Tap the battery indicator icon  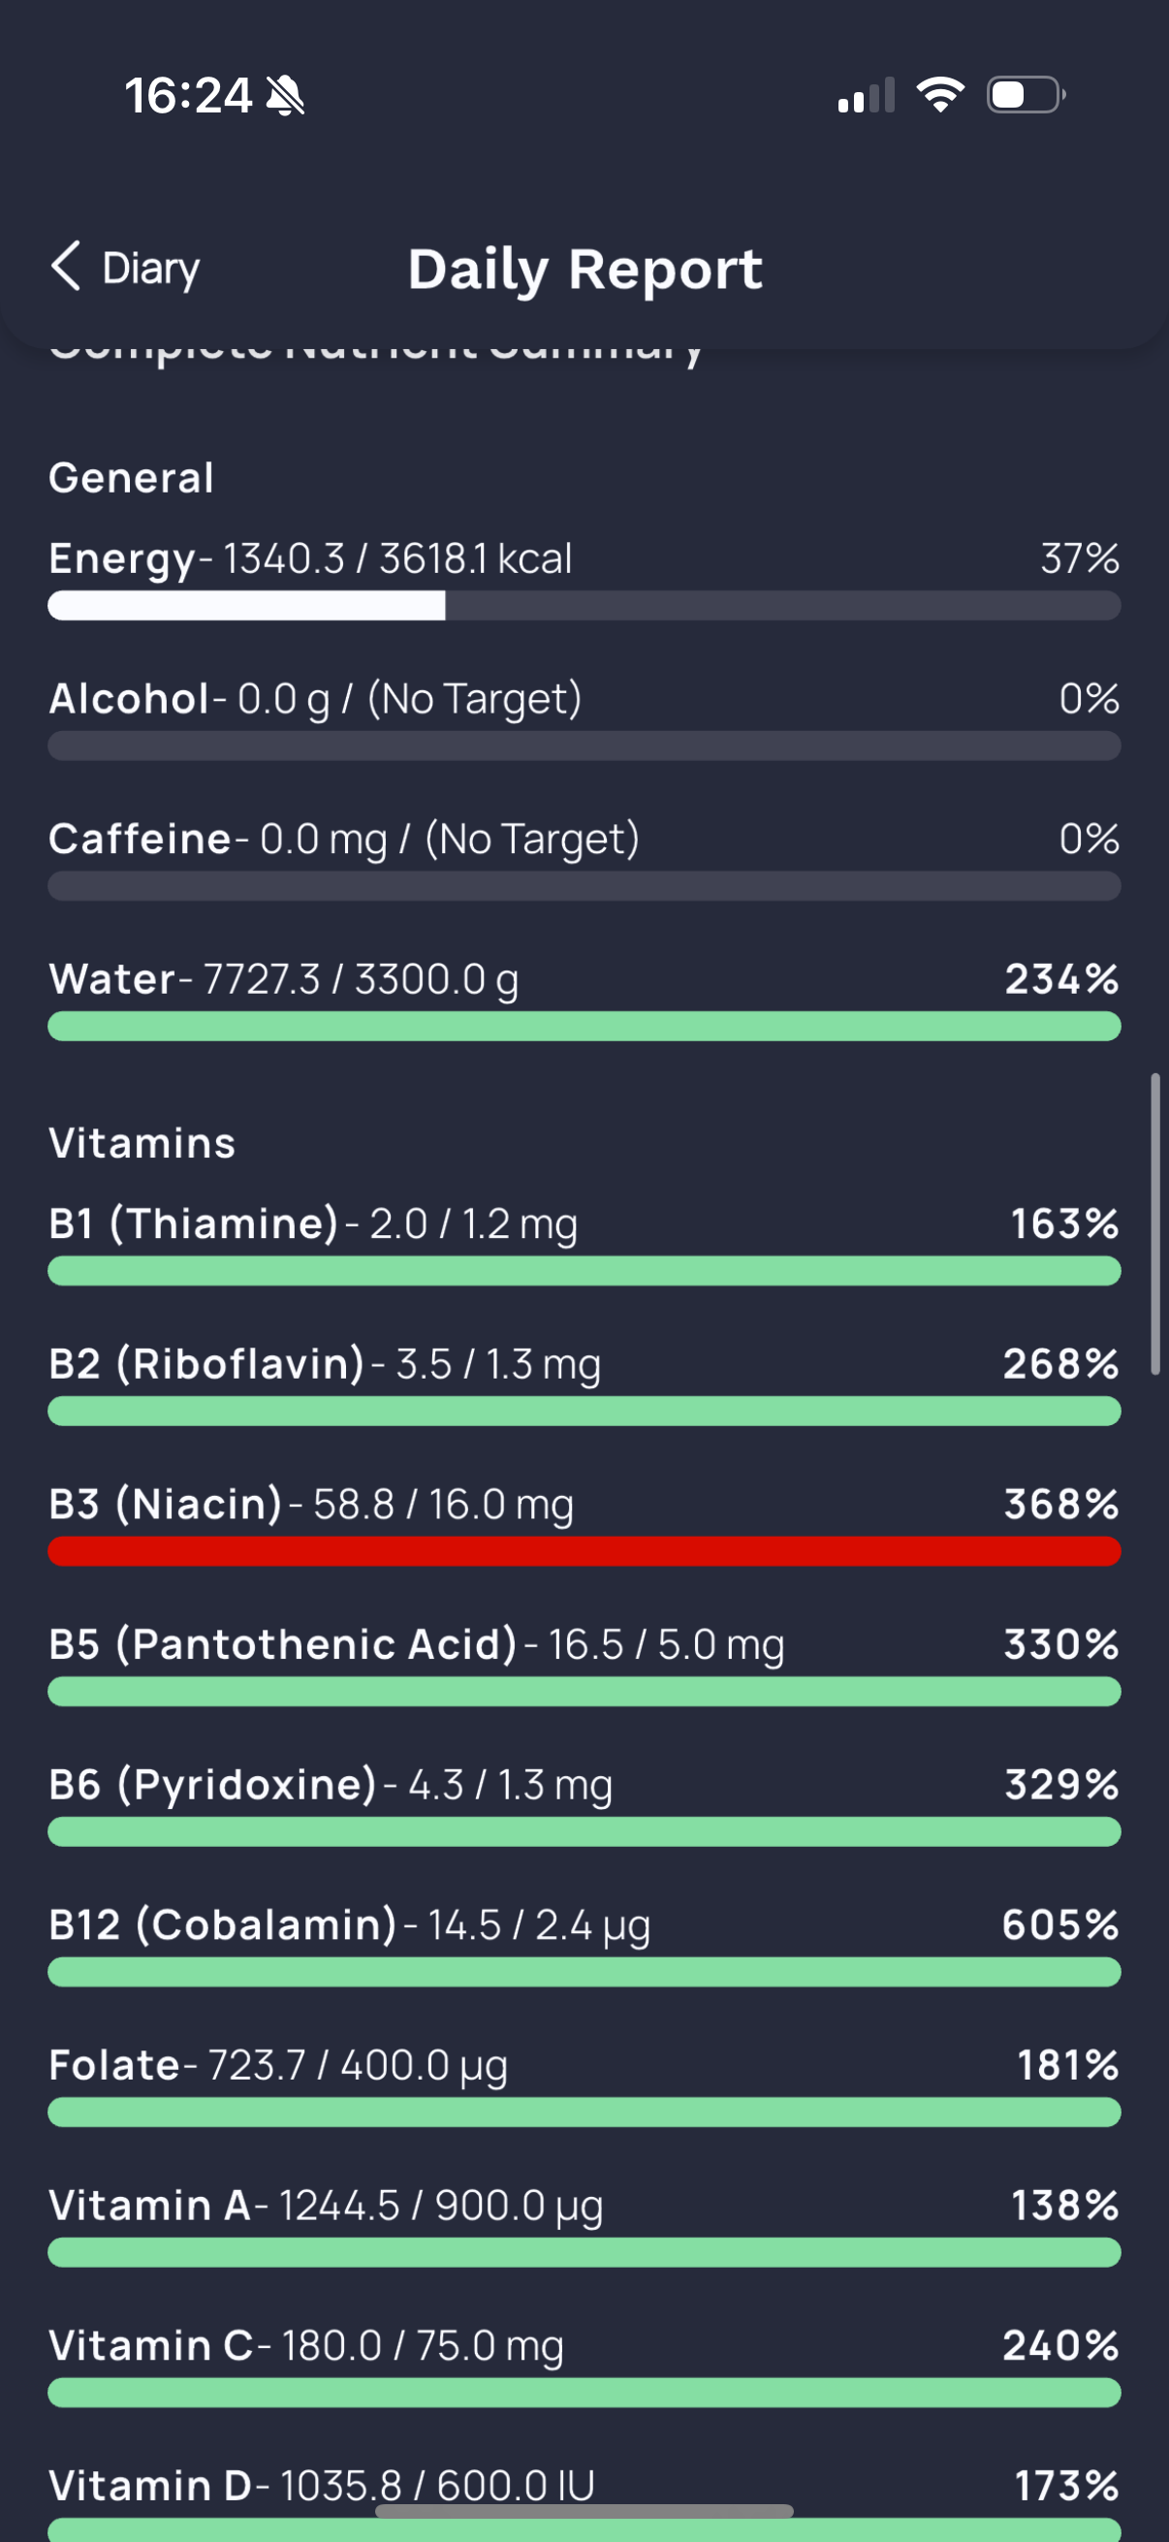(x=1026, y=96)
